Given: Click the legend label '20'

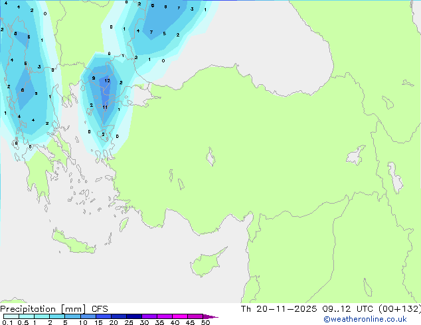Looking at the screenshot, I should click(x=114, y=322).
